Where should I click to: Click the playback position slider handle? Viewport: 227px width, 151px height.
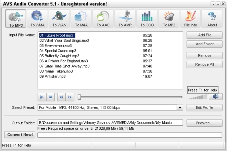[79, 97]
